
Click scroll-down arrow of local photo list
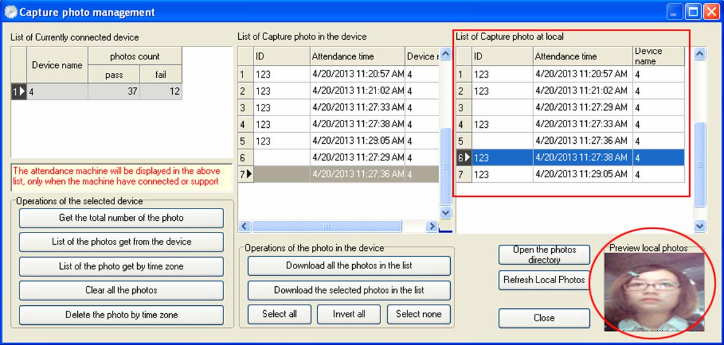(700, 226)
